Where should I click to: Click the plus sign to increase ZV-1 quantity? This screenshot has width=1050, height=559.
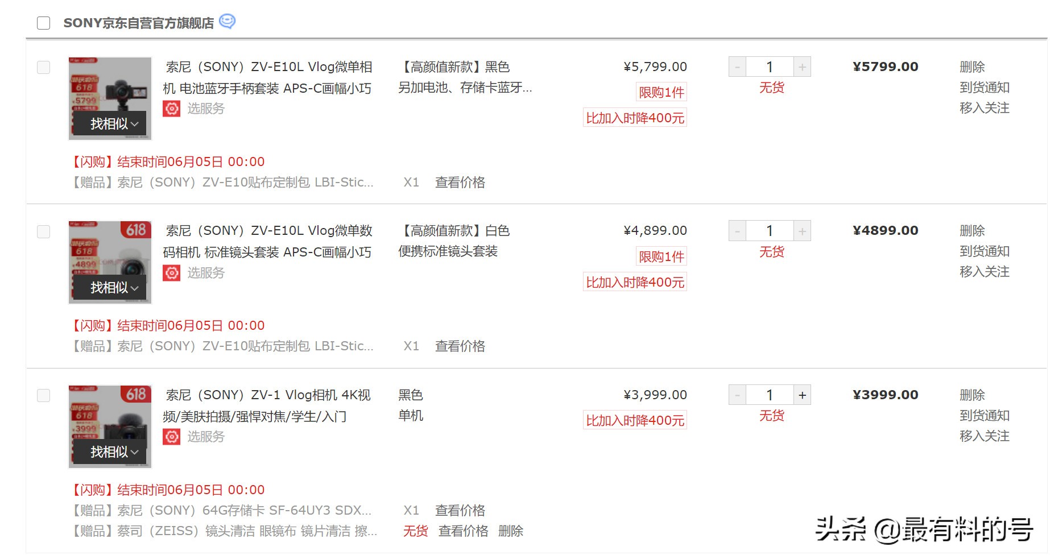(803, 394)
